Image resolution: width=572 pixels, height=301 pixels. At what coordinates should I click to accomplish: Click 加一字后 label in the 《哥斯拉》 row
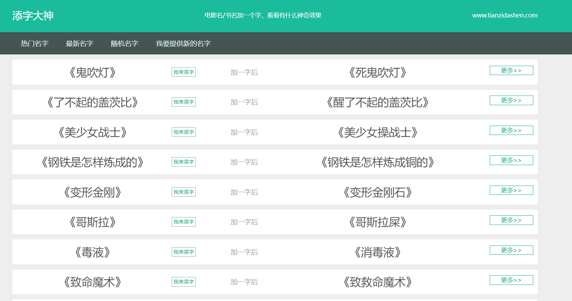coord(244,222)
